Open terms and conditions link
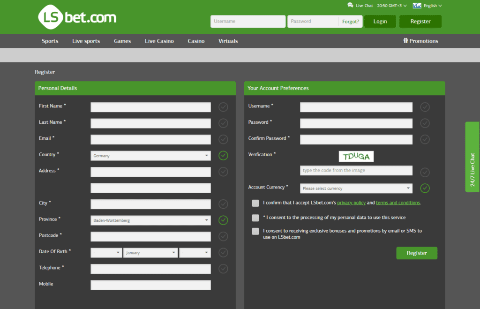The image size is (480, 309). 397,203
